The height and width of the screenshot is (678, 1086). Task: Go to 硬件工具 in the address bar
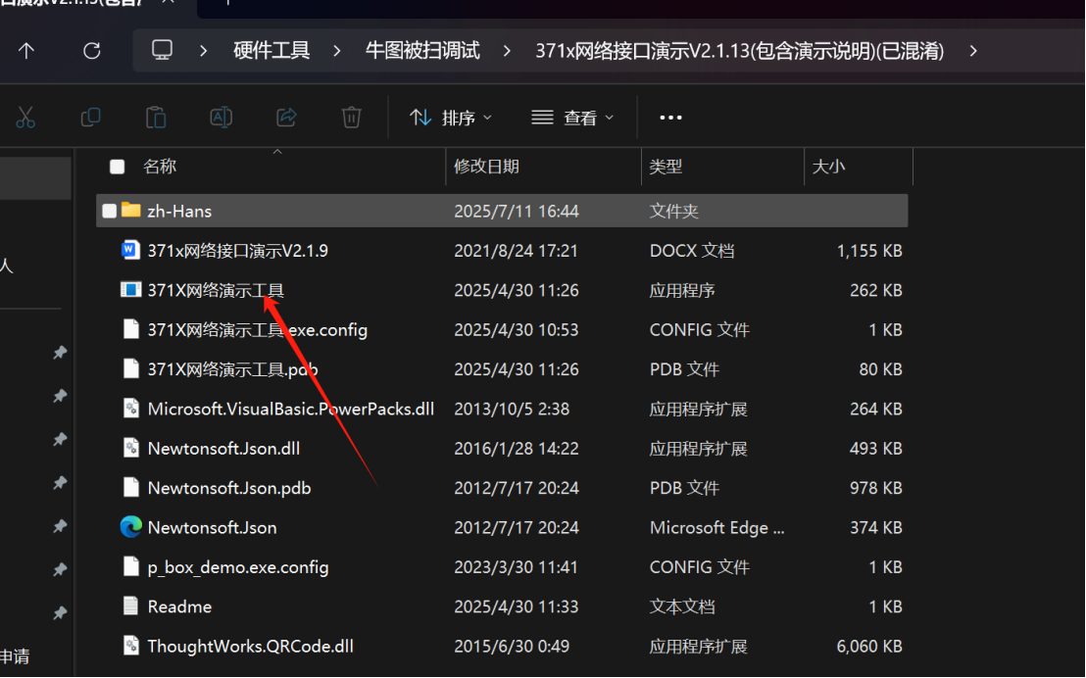pos(271,51)
